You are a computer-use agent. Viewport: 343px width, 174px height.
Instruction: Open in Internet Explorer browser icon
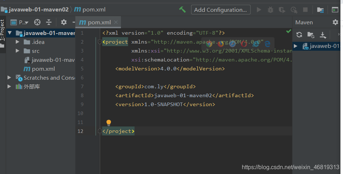click(256, 44)
